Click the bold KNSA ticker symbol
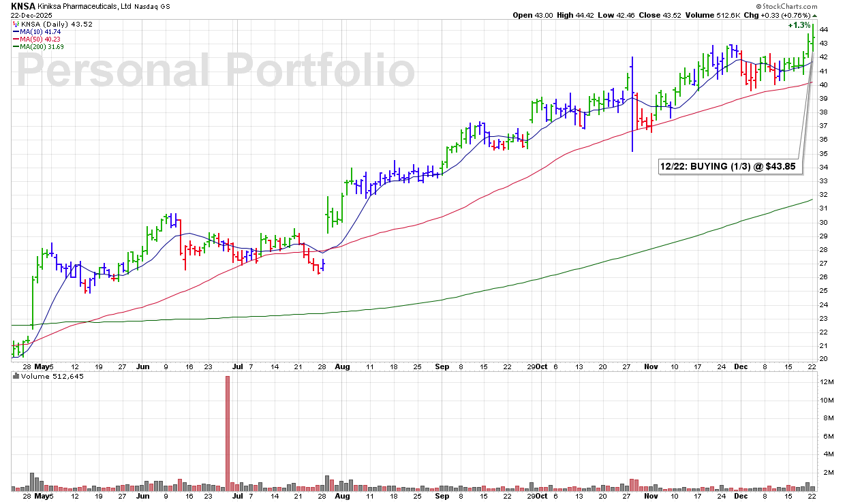This screenshot has width=845, height=502. tap(23, 6)
